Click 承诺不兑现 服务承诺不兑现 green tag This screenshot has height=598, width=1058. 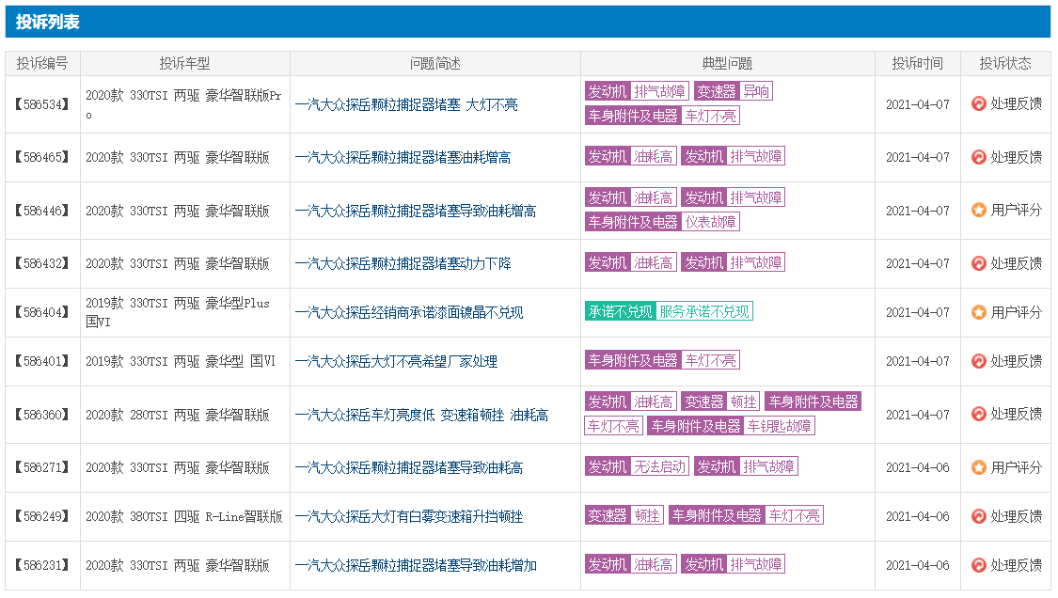pos(669,311)
